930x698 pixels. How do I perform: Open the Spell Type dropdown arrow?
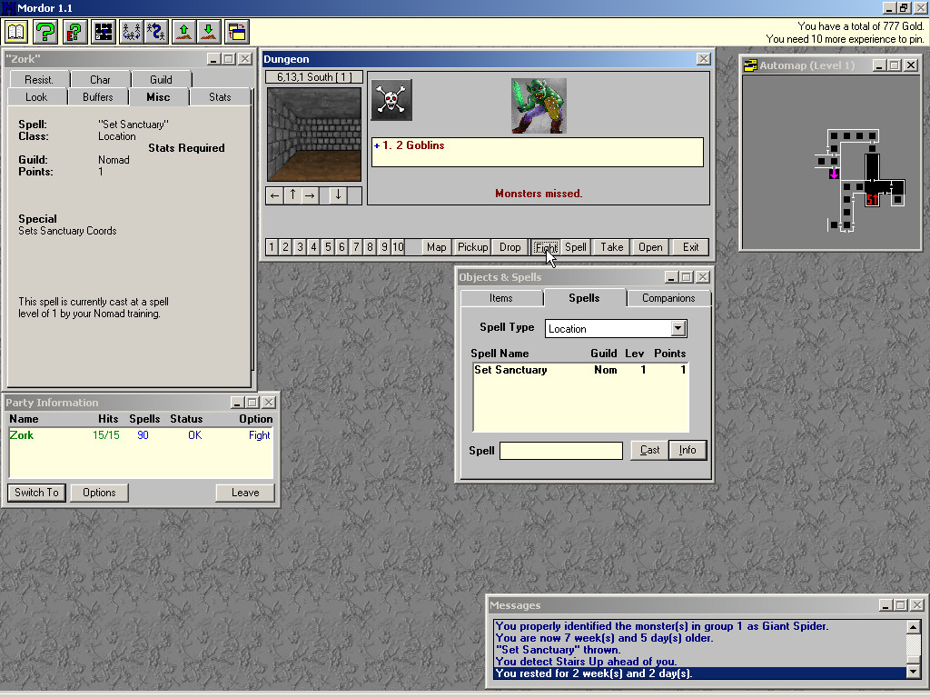[678, 328]
